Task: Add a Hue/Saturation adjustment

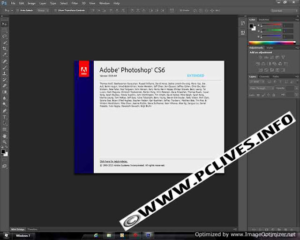Action: (x=258, y=64)
